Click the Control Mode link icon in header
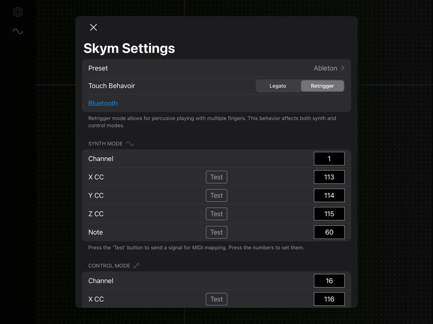Screen dimensions: 433x324 tap(136, 266)
